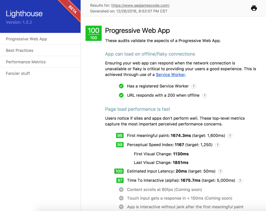Click gray dash icon beside Content scrolls at 60fps
Screen dimensions: 266x211
point(121,190)
